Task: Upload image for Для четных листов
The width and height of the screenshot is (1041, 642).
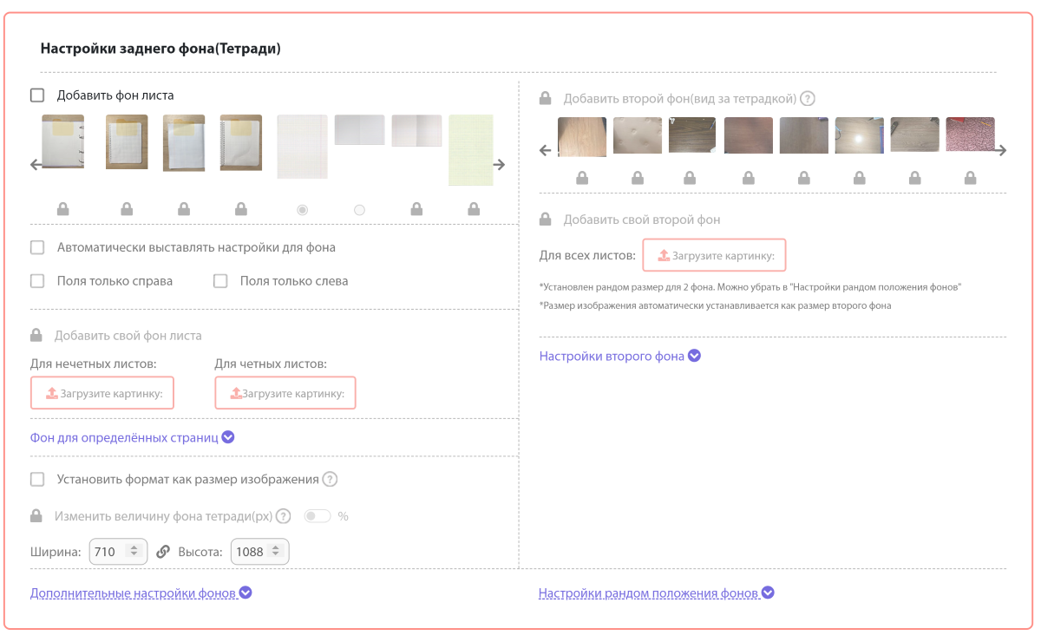Action: 285,393
